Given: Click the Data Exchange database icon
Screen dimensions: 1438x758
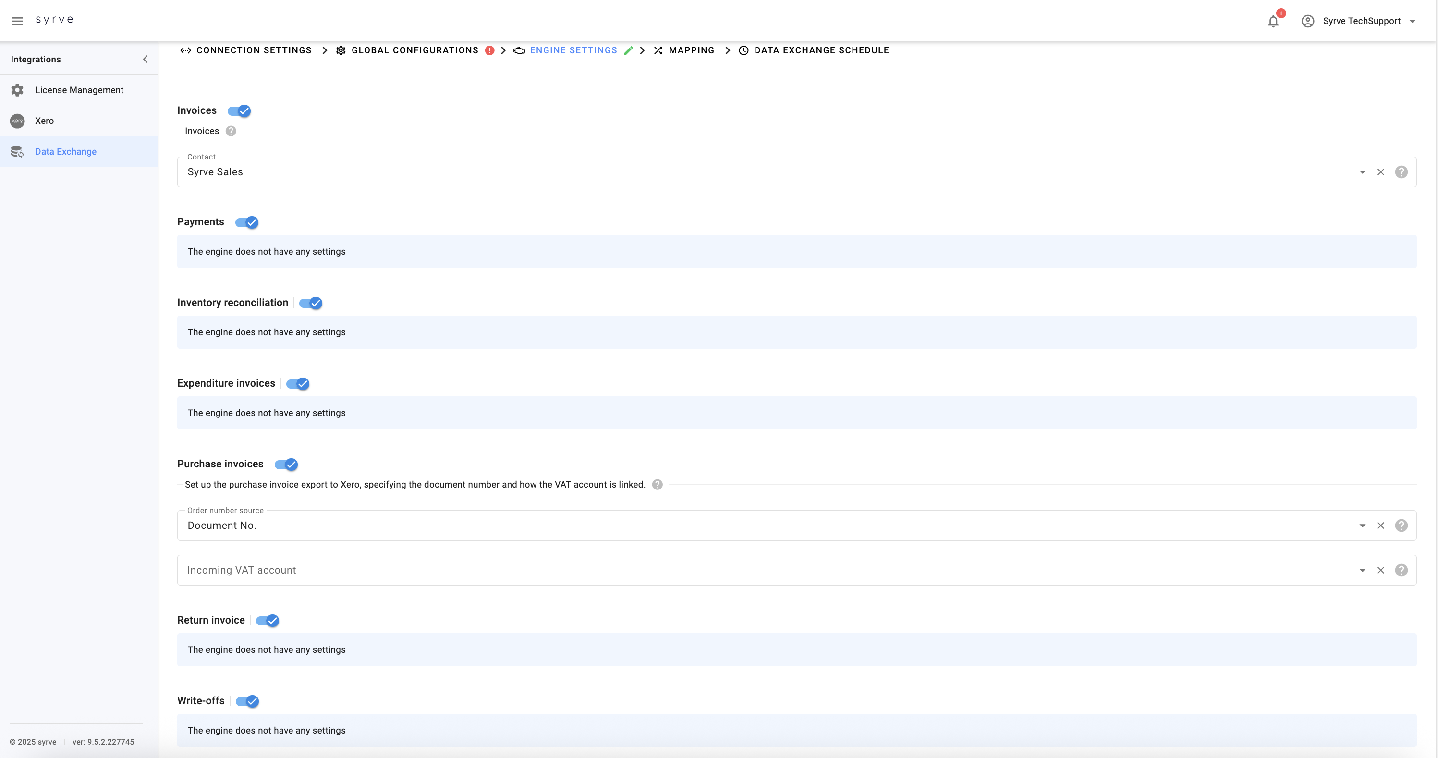Looking at the screenshot, I should [x=17, y=151].
